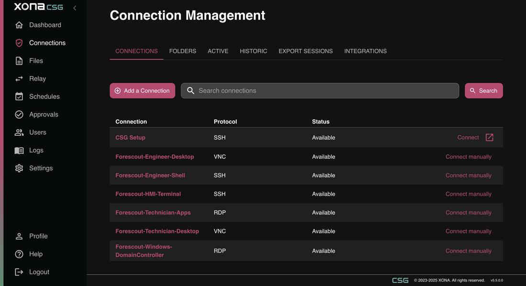Open Files via the document icon
The image size is (526, 286).
coord(19,61)
